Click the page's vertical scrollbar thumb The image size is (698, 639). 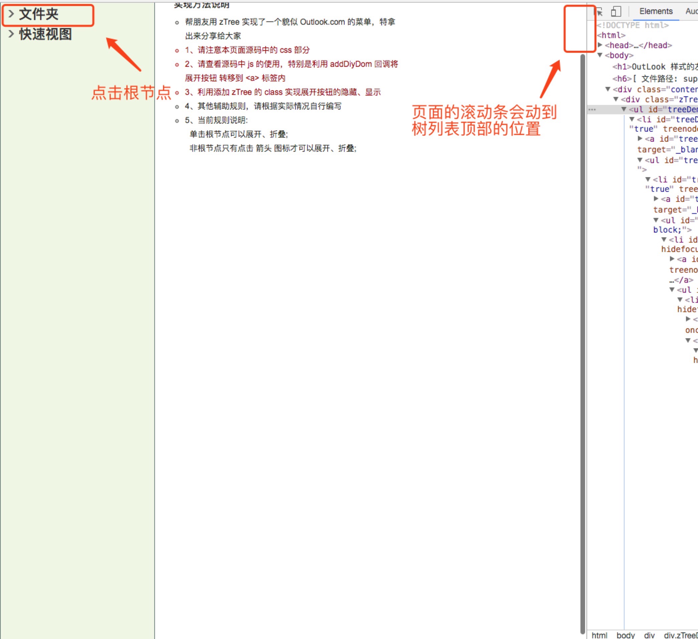click(583, 343)
